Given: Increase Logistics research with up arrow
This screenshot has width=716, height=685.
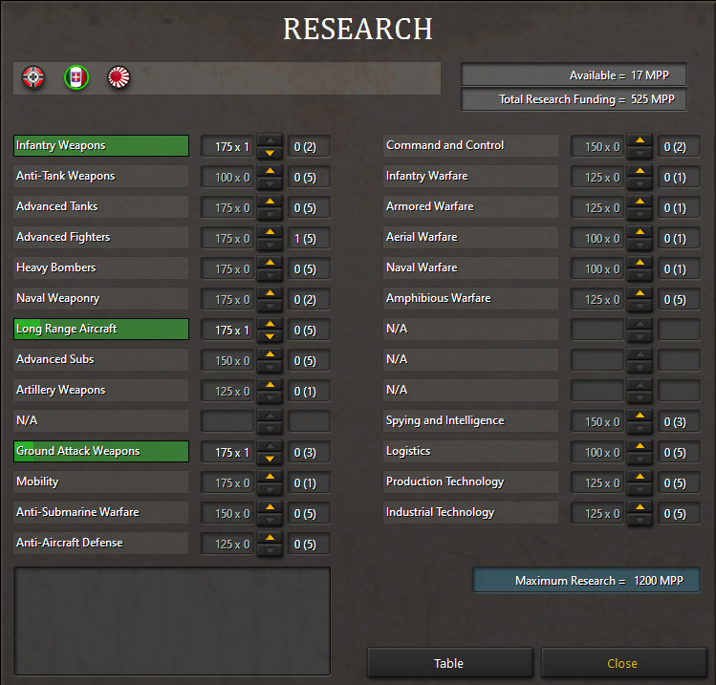Looking at the screenshot, I should pos(640,446).
